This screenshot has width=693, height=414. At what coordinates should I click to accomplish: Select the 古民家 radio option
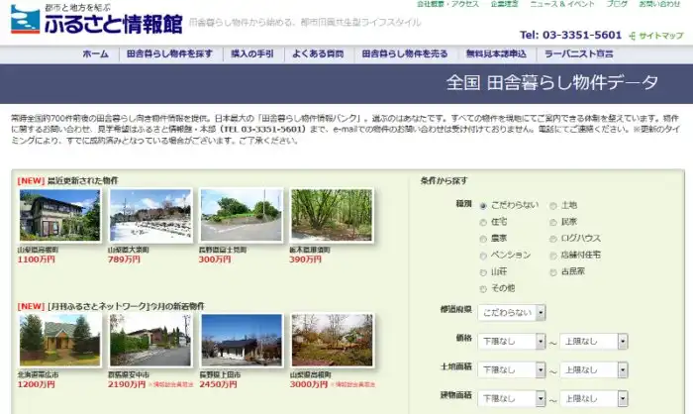[553, 270]
